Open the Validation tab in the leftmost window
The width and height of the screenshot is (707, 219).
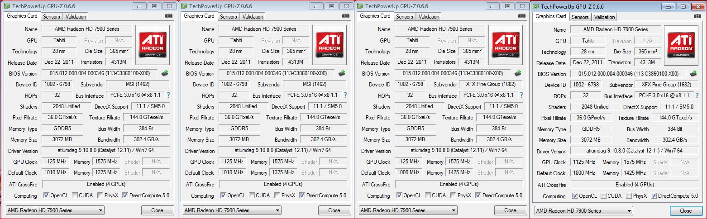[x=76, y=17]
